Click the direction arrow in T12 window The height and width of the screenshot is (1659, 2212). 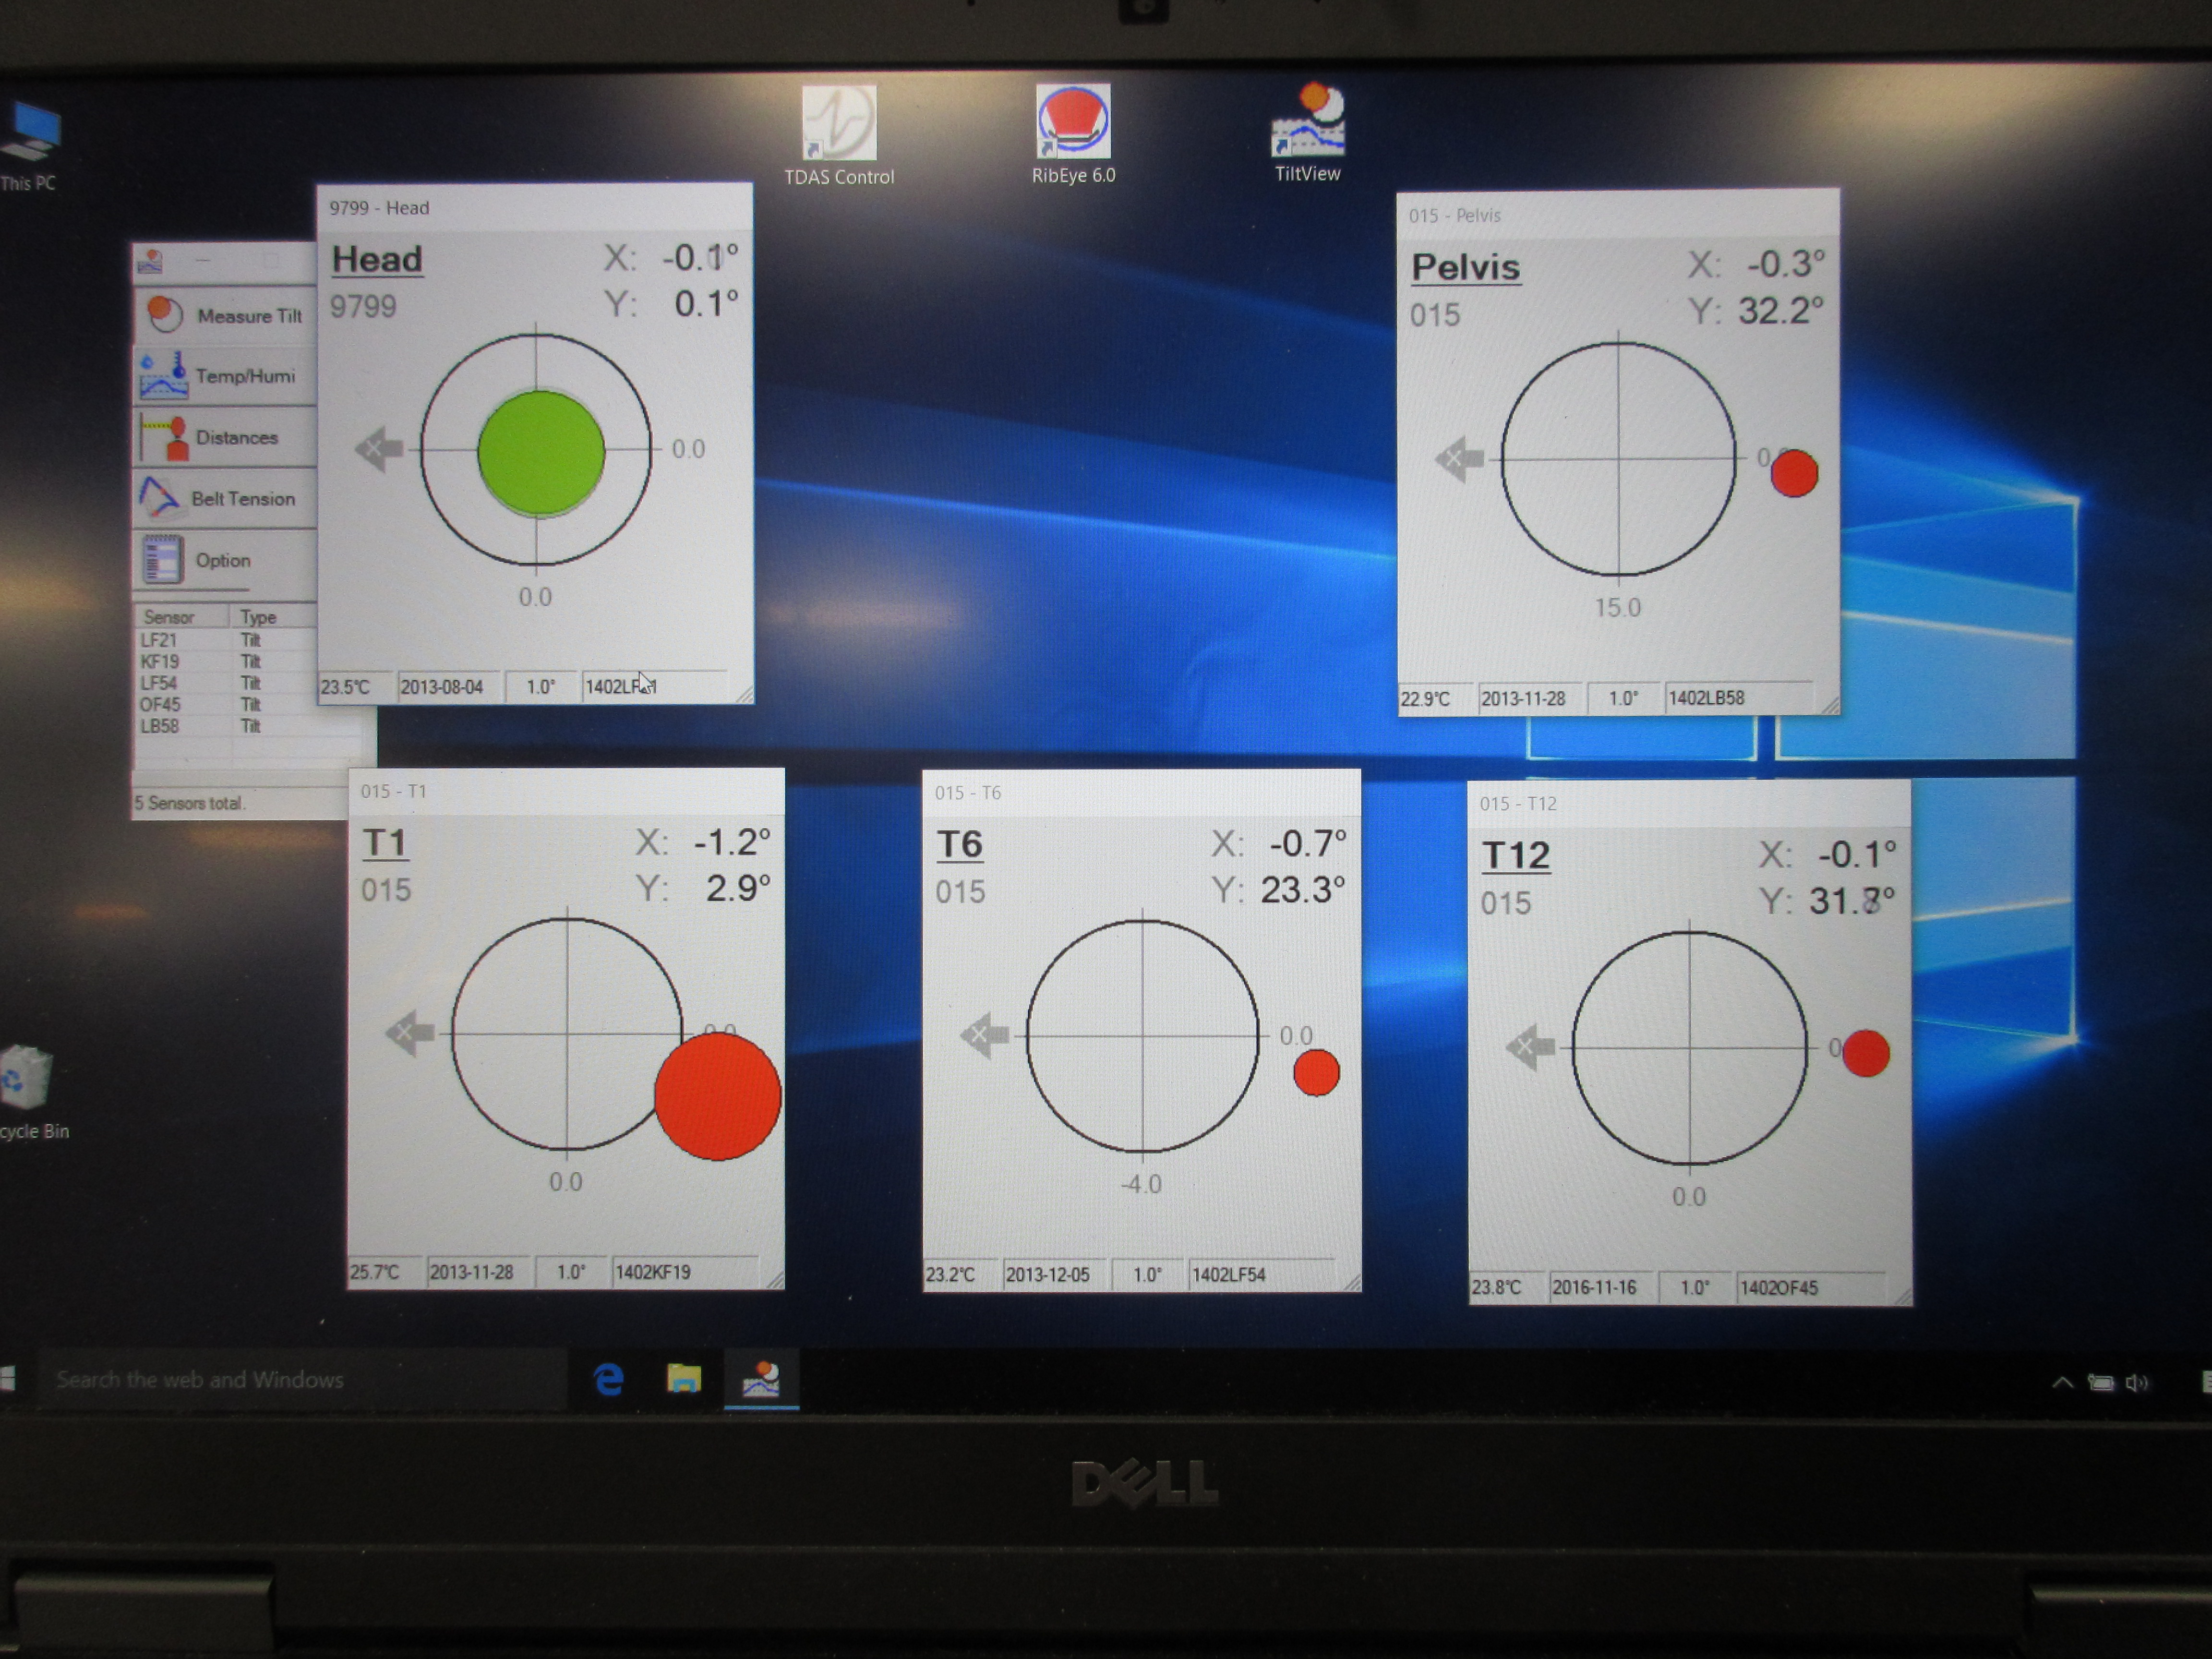click(x=1530, y=1047)
